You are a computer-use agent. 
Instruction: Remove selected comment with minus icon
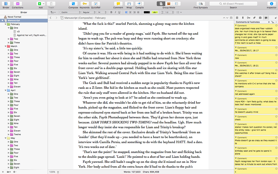pyautogui.click(x=276, y=22)
